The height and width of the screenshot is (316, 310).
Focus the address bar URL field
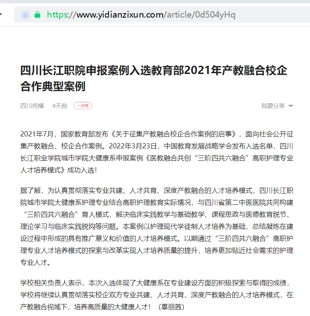(x=162, y=15)
